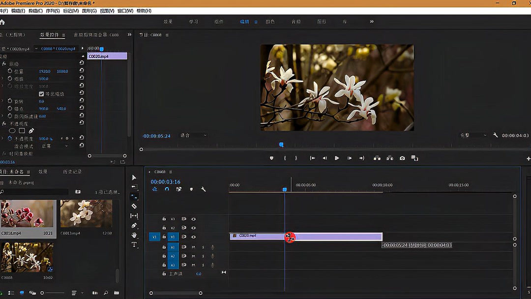Select the Pen tool in the timeline toolbar
The width and height of the screenshot is (531, 299).
pos(134,225)
